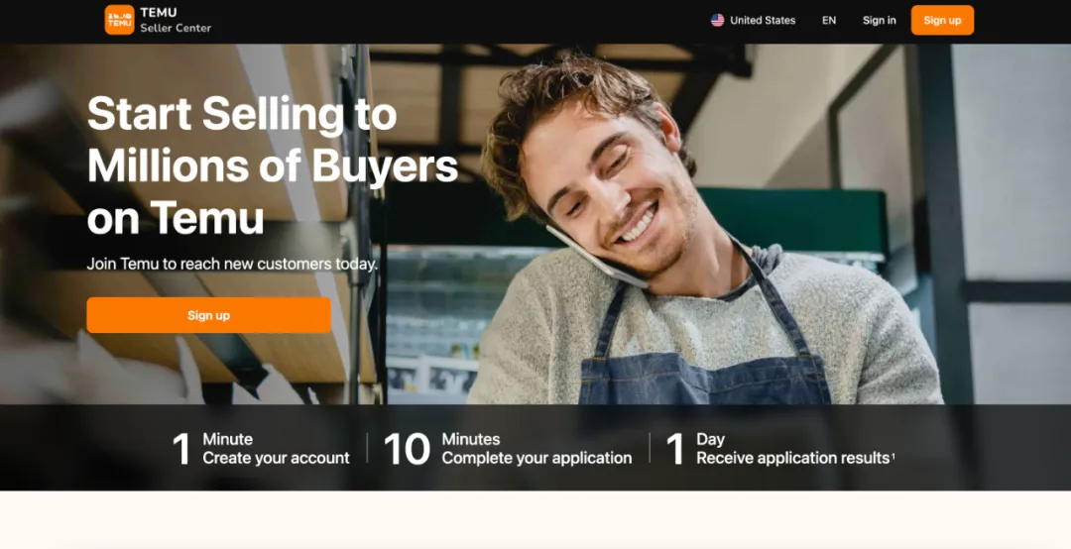1071x549 pixels.
Task: Click the large number 10 in steps bar
Action: pyautogui.click(x=408, y=449)
